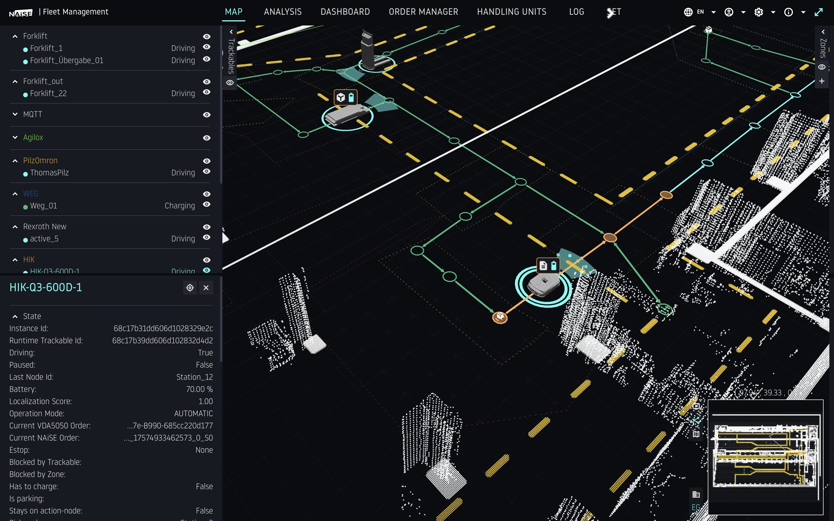Screen dimensions: 834x521
Task: Open the settings gear icon
Action: [758, 12]
